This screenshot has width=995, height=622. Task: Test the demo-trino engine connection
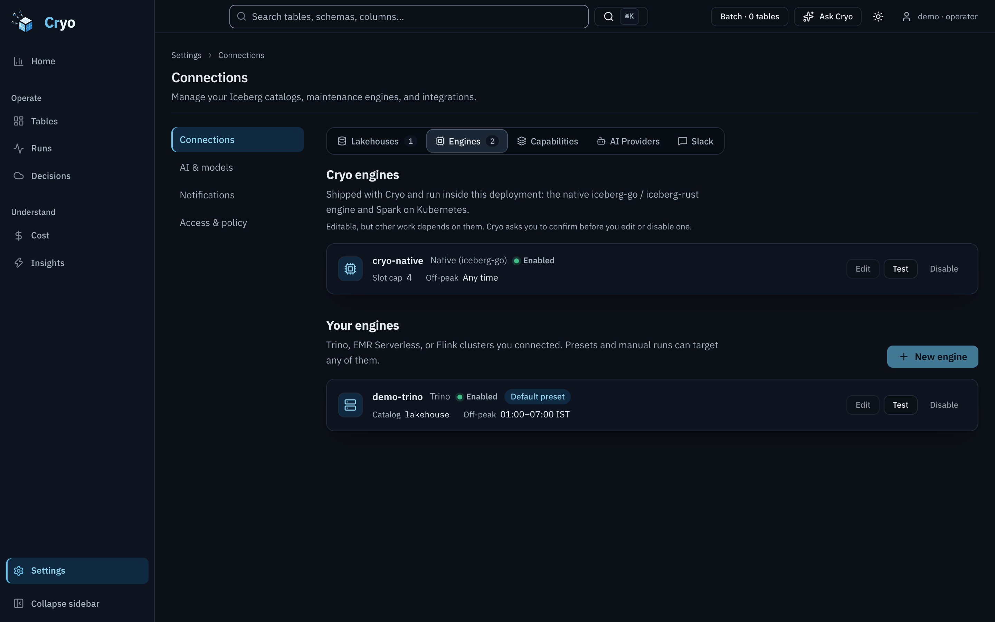(x=900, y=405)
